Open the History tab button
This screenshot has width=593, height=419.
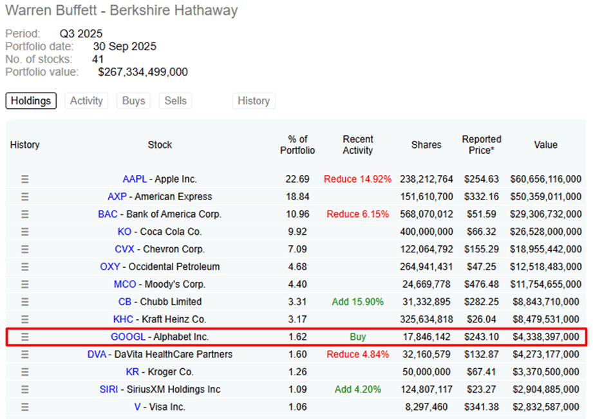pyautogui.click(x=254, y=101)
